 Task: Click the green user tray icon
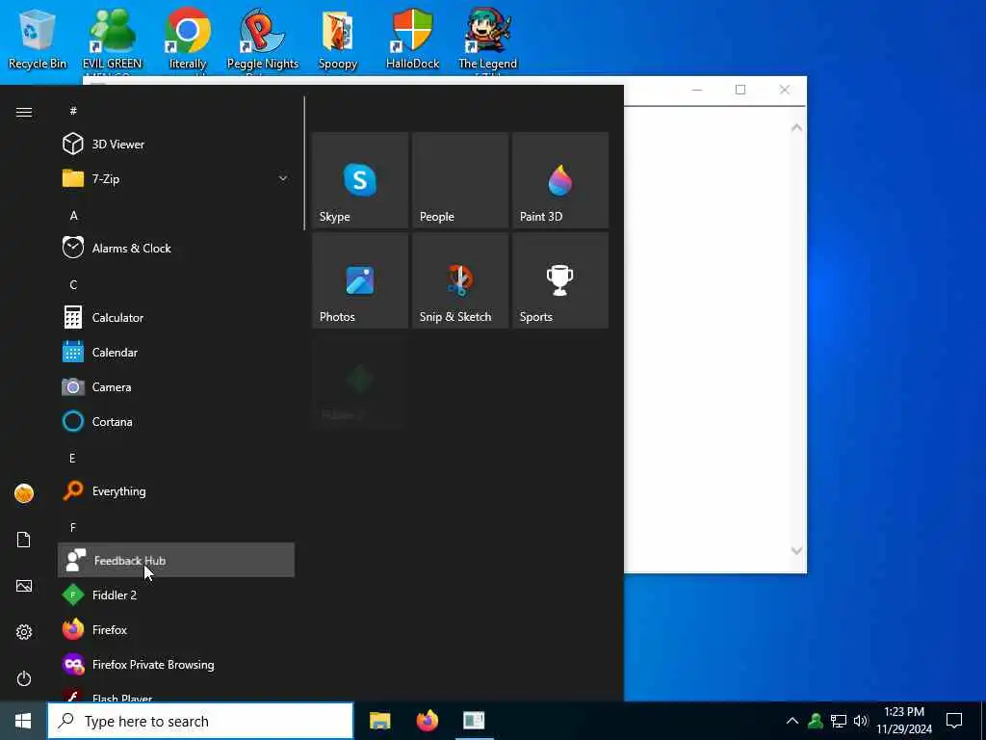click(x=816, y=721)
